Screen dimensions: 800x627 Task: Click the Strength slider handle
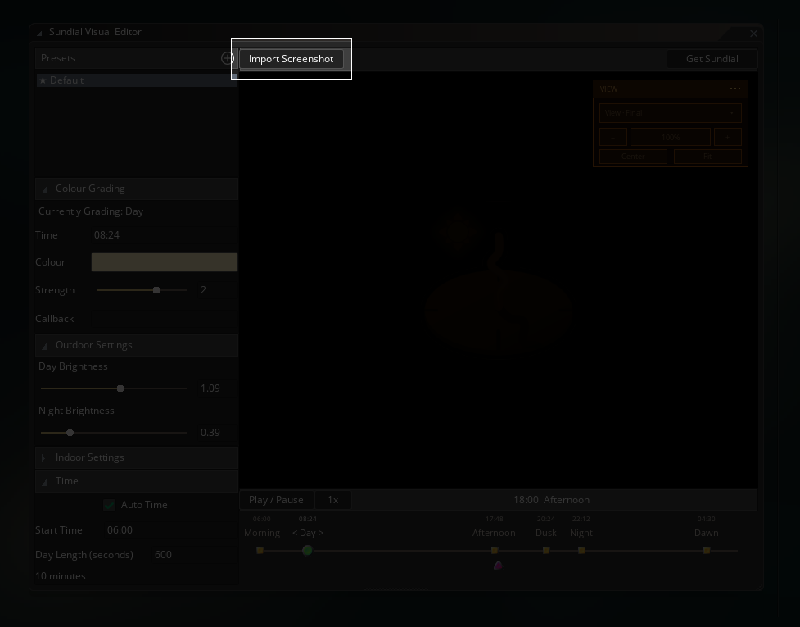[x=156, y=290]
